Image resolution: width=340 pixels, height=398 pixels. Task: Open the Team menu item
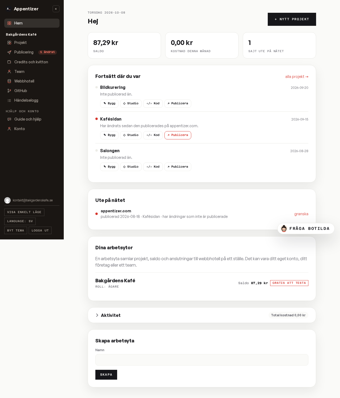(x=32, y=72)
